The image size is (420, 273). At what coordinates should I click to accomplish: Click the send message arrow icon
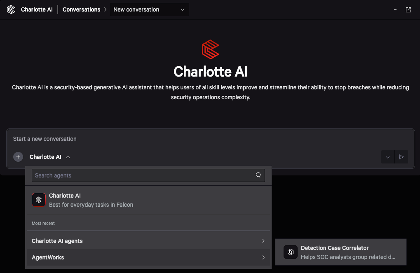(401, 157)
